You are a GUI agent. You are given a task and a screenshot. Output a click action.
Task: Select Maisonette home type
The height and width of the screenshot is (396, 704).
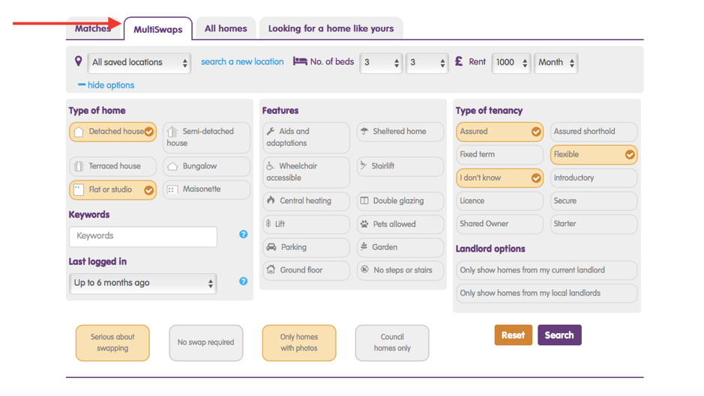tap(206, 189)
